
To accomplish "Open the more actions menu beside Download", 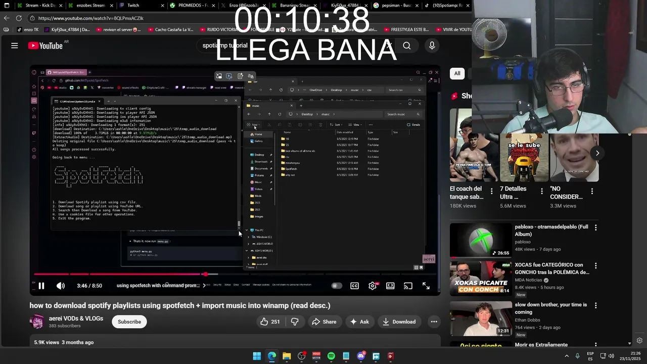I will [x=434, y=322].
